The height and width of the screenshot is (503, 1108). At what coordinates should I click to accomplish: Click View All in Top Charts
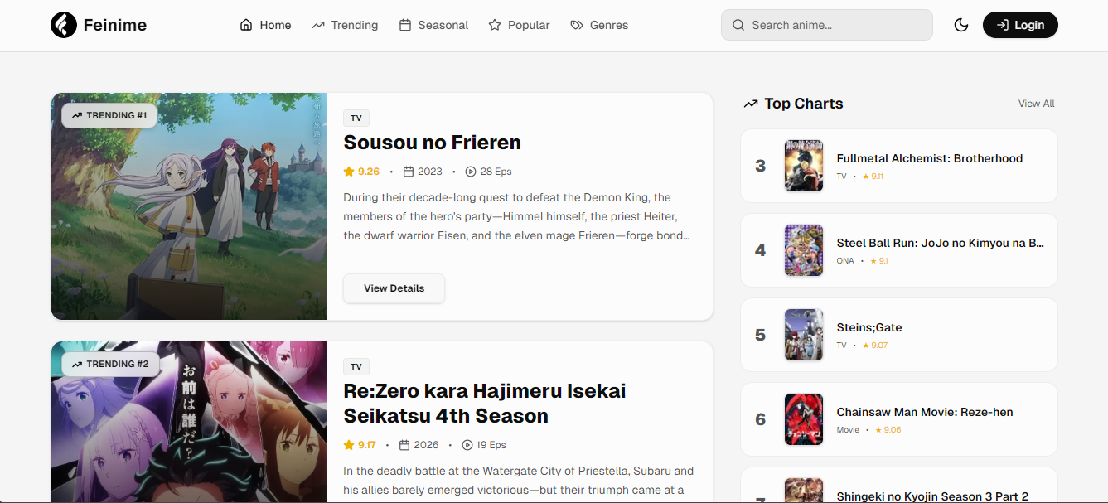[x=1037, y=104]
